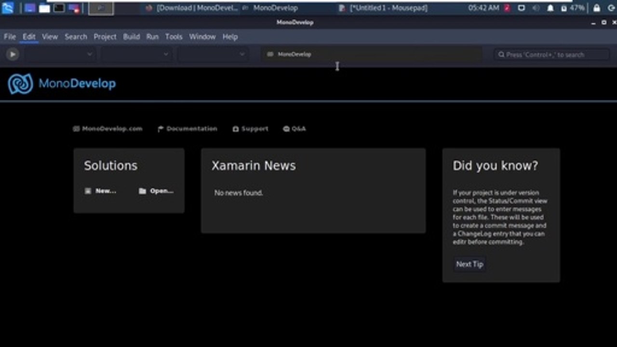Click the Next Tip button

[x=469, y=264]
